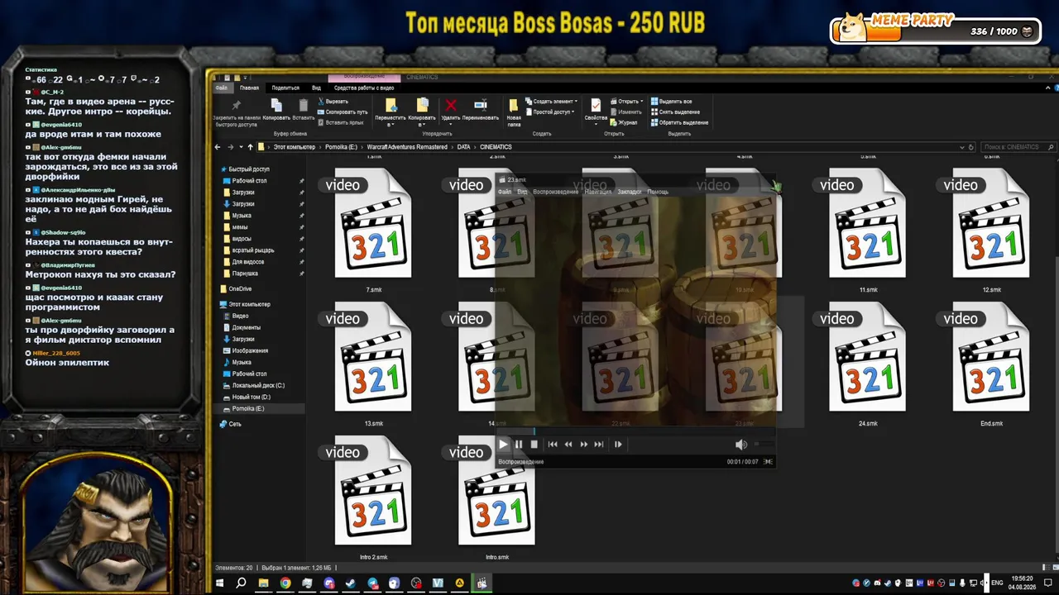Stop the media player playback
1059x595 pixels.
click(x=534, y=445)
